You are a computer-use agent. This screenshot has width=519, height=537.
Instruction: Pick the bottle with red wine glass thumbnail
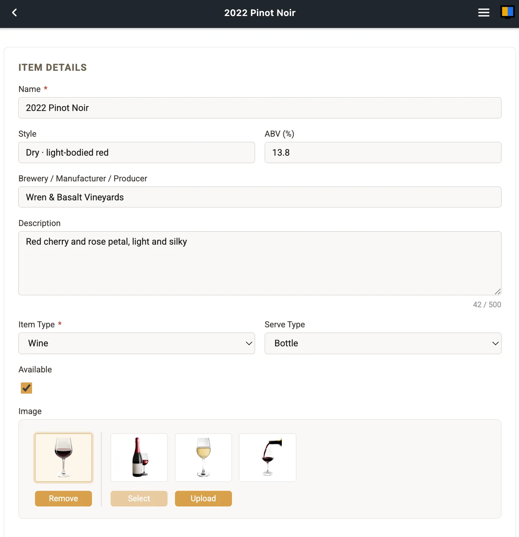click(x=139, y=458)
